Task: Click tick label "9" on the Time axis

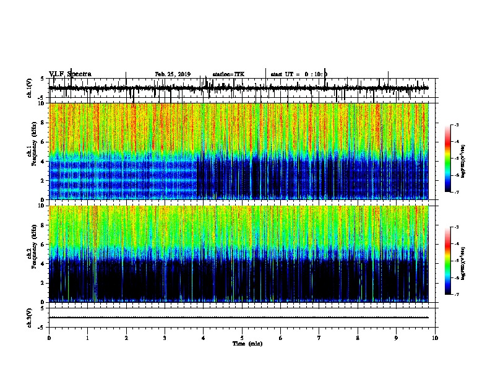Action: click(396, 338)
